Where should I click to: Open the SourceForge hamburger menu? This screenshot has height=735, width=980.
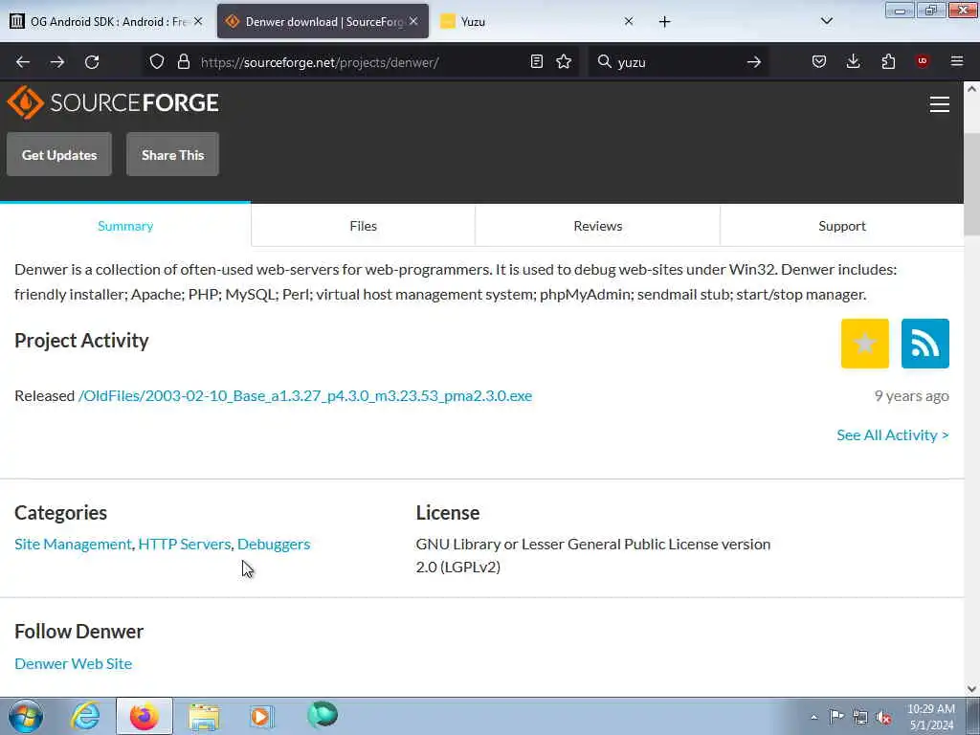(940, 104)
